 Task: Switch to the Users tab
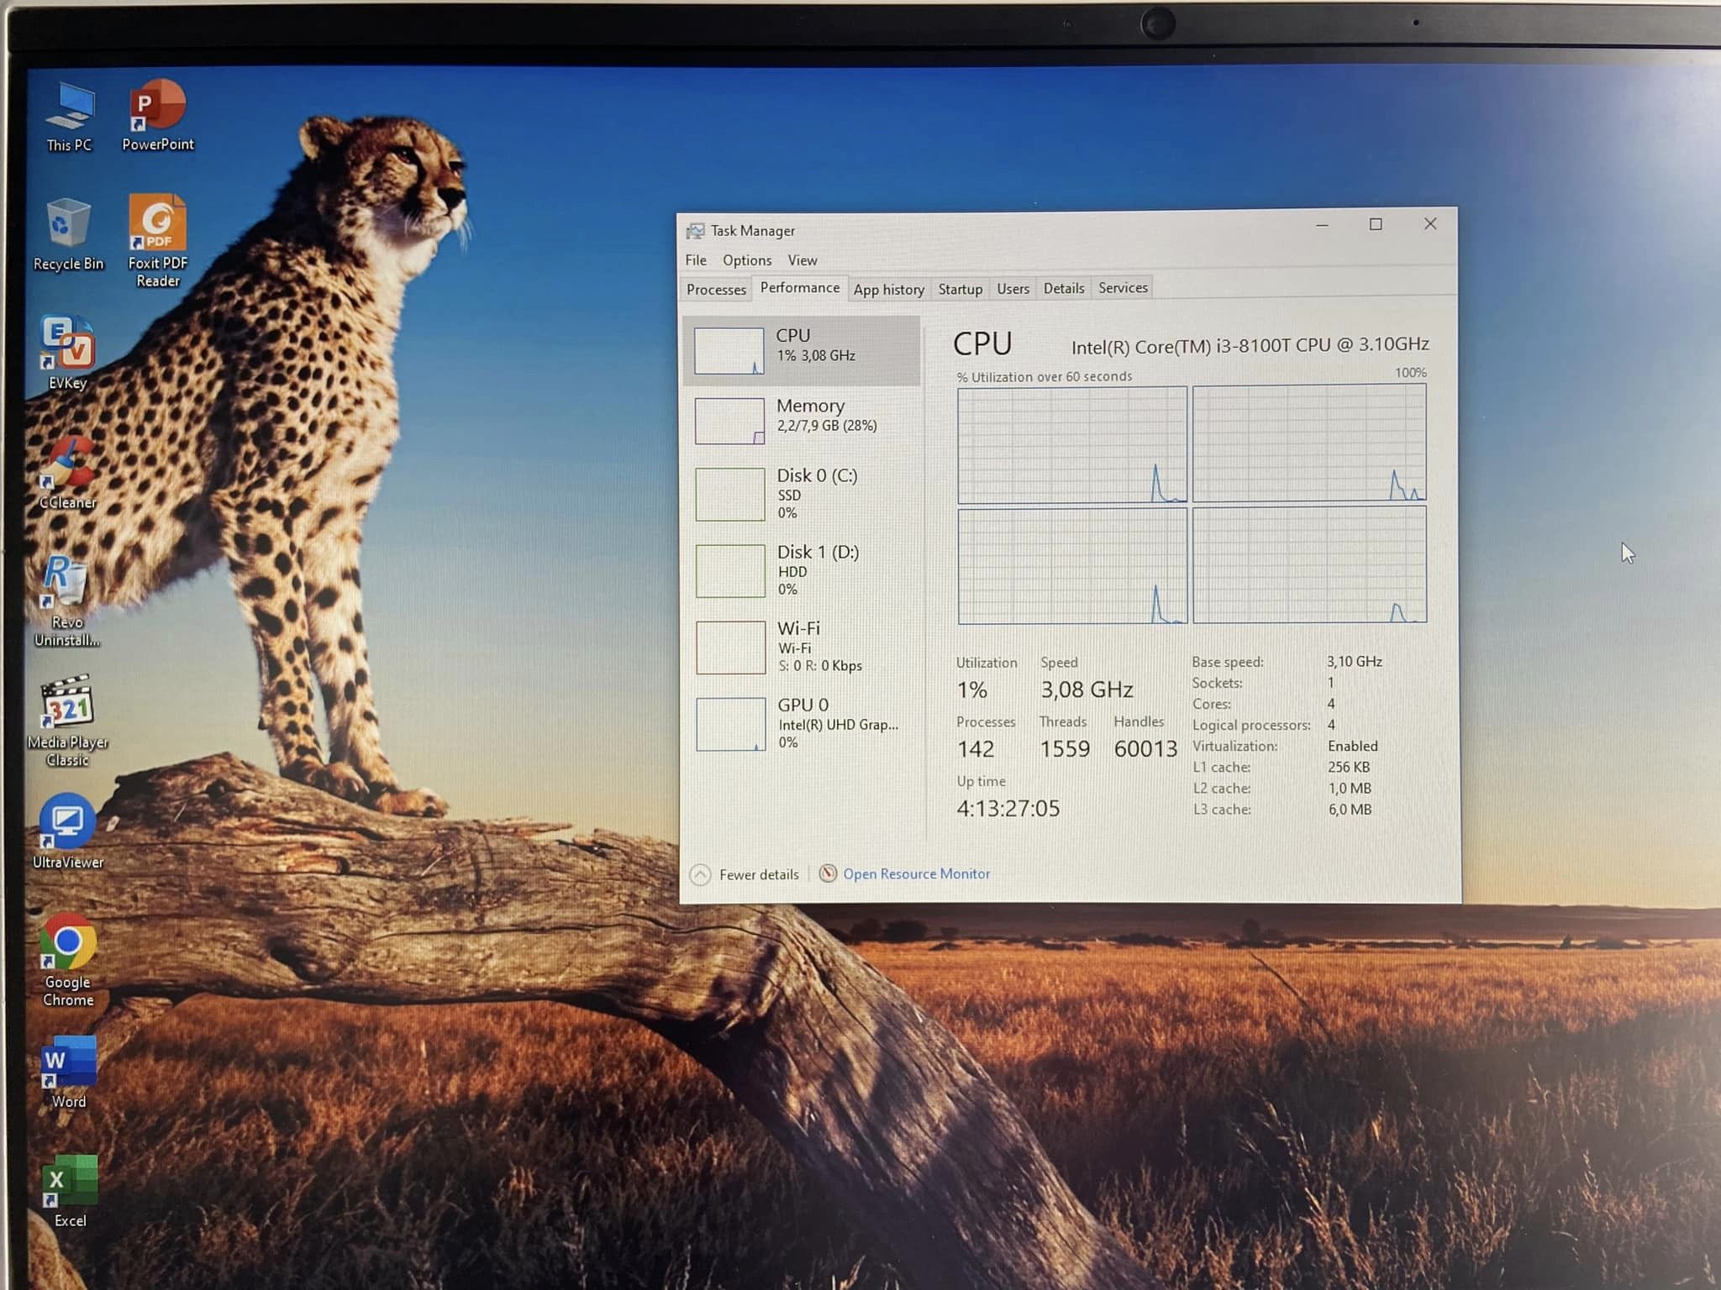[1013, 289]
